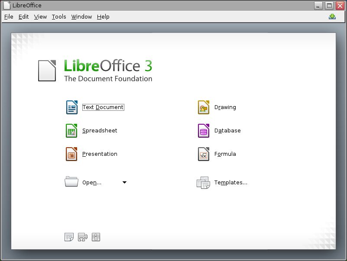
Task: Create a new Text Document
Action: point(103,107)
